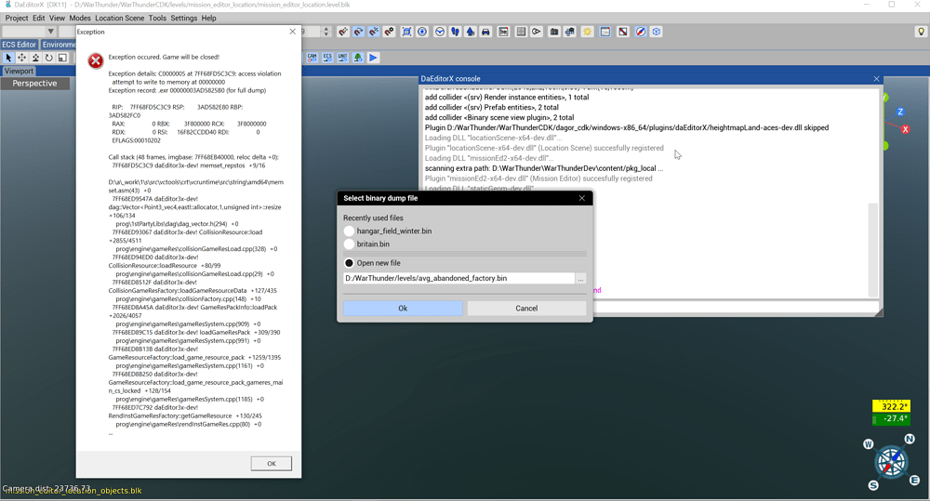Open the View menu
Viewport: 930px width, 501px height.
[57, 18]
